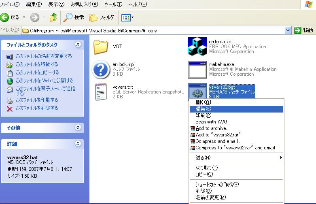
Task: Choose コピー(C) in the context menu
Action: tap(236, 174)
